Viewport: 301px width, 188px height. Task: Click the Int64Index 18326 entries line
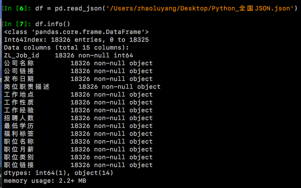tap(76, 40)
